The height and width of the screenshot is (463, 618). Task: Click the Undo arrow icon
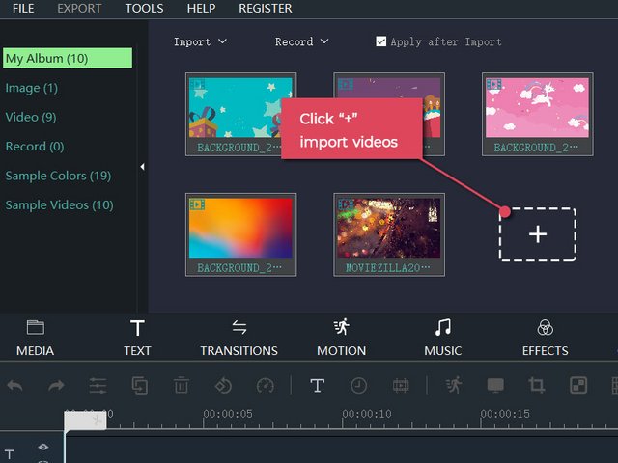coord(15,385)
